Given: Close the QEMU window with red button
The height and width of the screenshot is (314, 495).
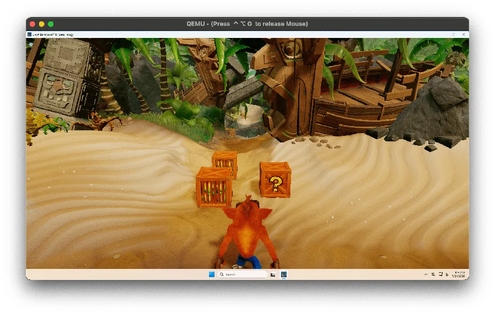Looking at the screenshot, I should (32, 24).
